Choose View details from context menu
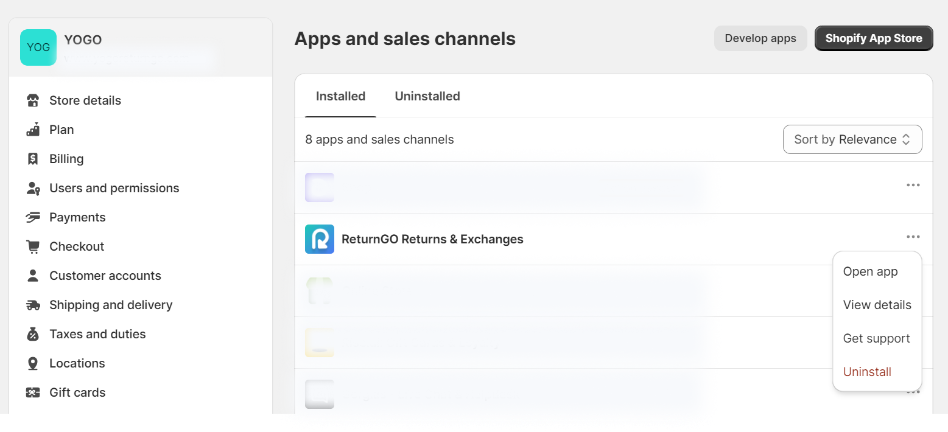This screenshot has height=432, width=948. 877,305
